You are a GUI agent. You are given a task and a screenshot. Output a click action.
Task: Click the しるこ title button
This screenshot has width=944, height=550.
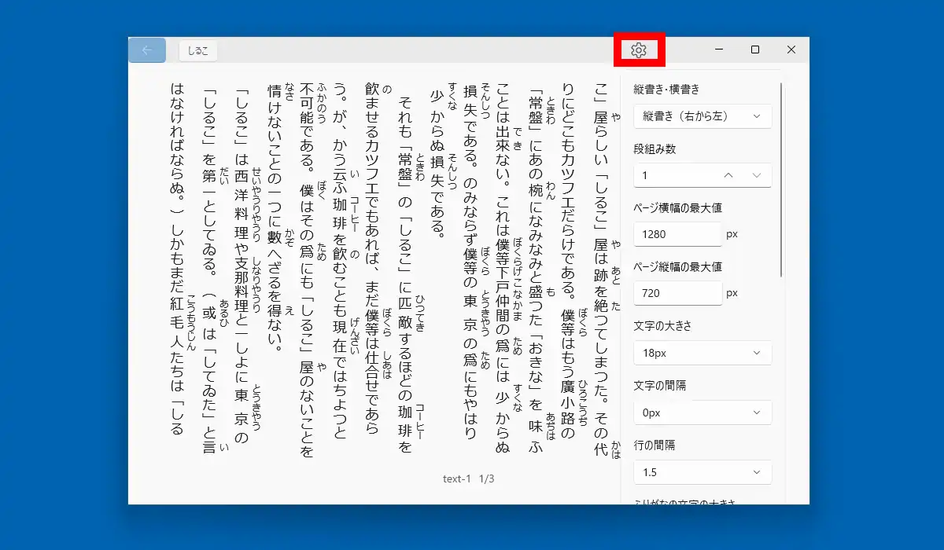pyautogui.click(x=198, y=51)
